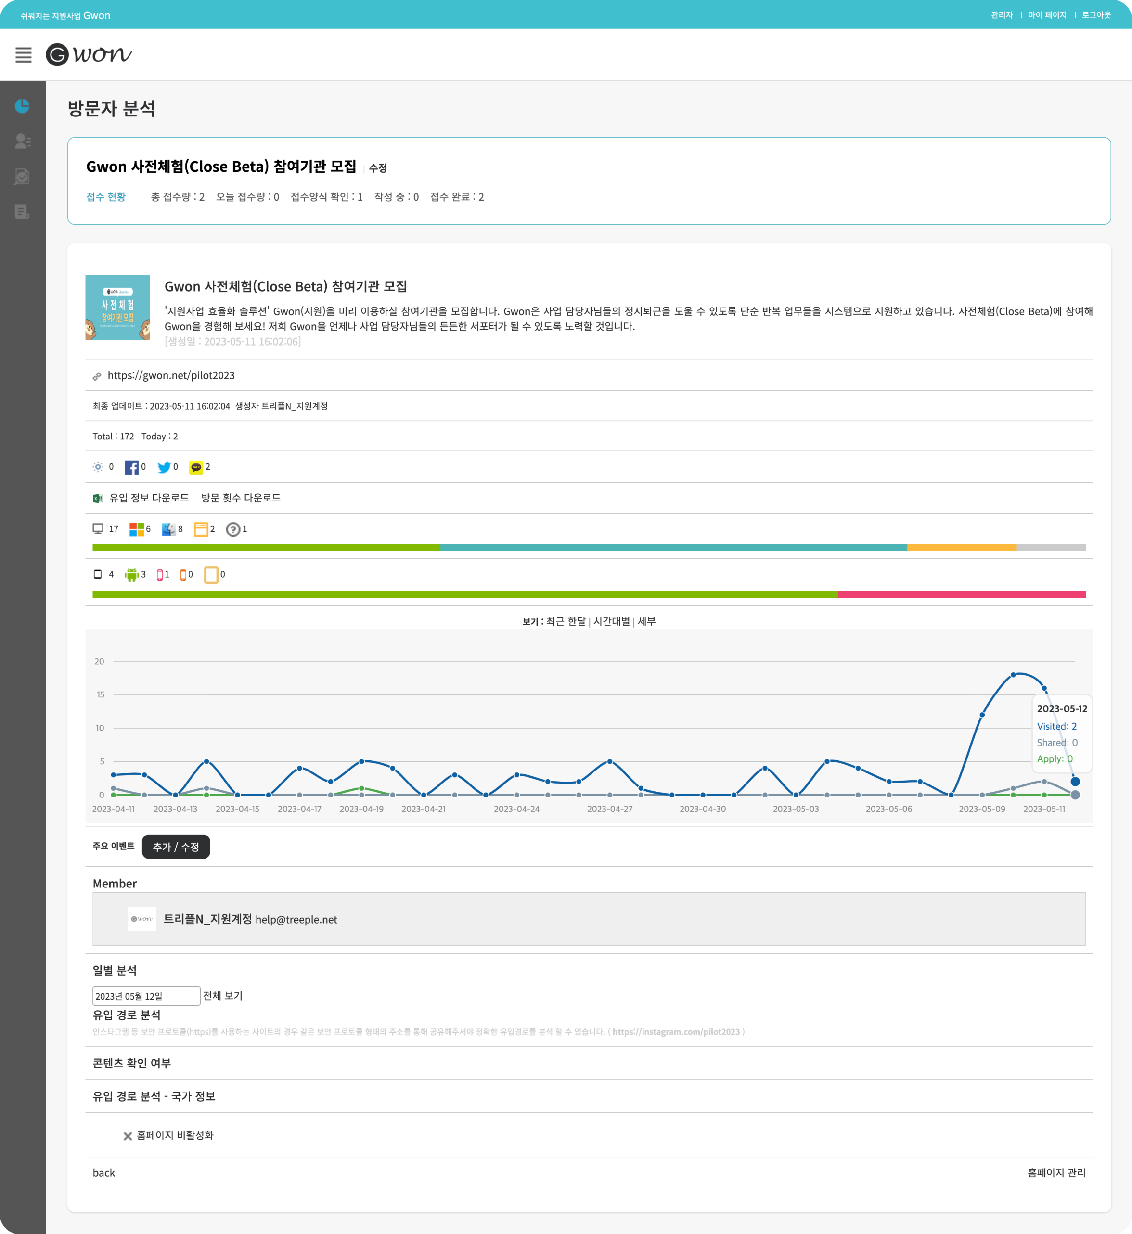Open 홈페이지 관리 link
The height and width of the screenshot is (1234, 1132).
tap(1056, 1172)
